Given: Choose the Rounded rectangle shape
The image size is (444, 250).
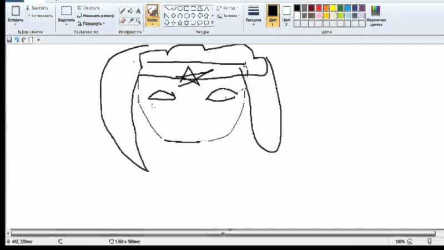Looking at the screenshot, I should (x=193, y=8).
